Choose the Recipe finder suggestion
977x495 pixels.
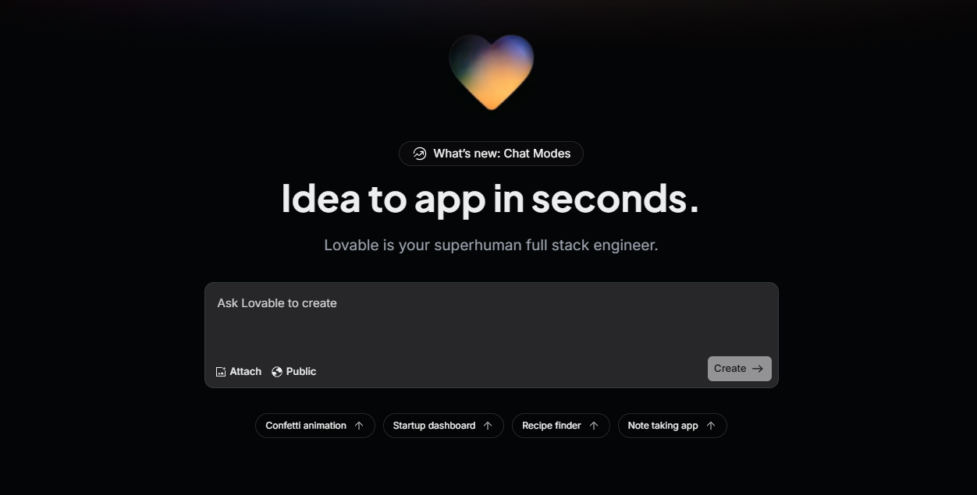[561, 426]
